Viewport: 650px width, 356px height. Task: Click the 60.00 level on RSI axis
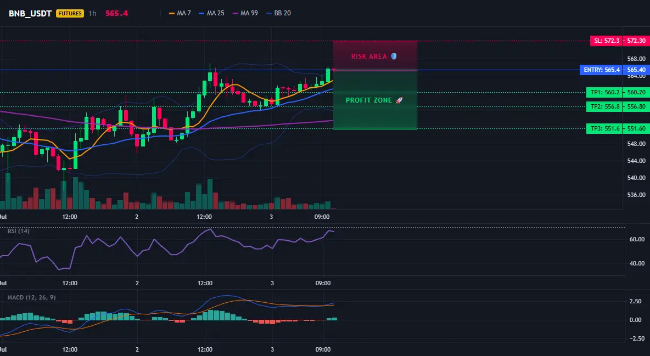[637, 239]
